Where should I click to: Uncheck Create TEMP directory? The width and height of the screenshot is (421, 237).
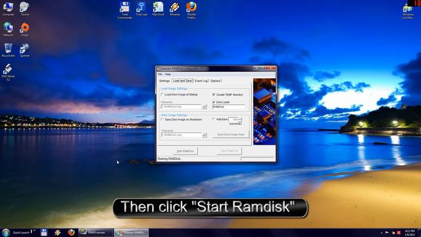[214, 95]
